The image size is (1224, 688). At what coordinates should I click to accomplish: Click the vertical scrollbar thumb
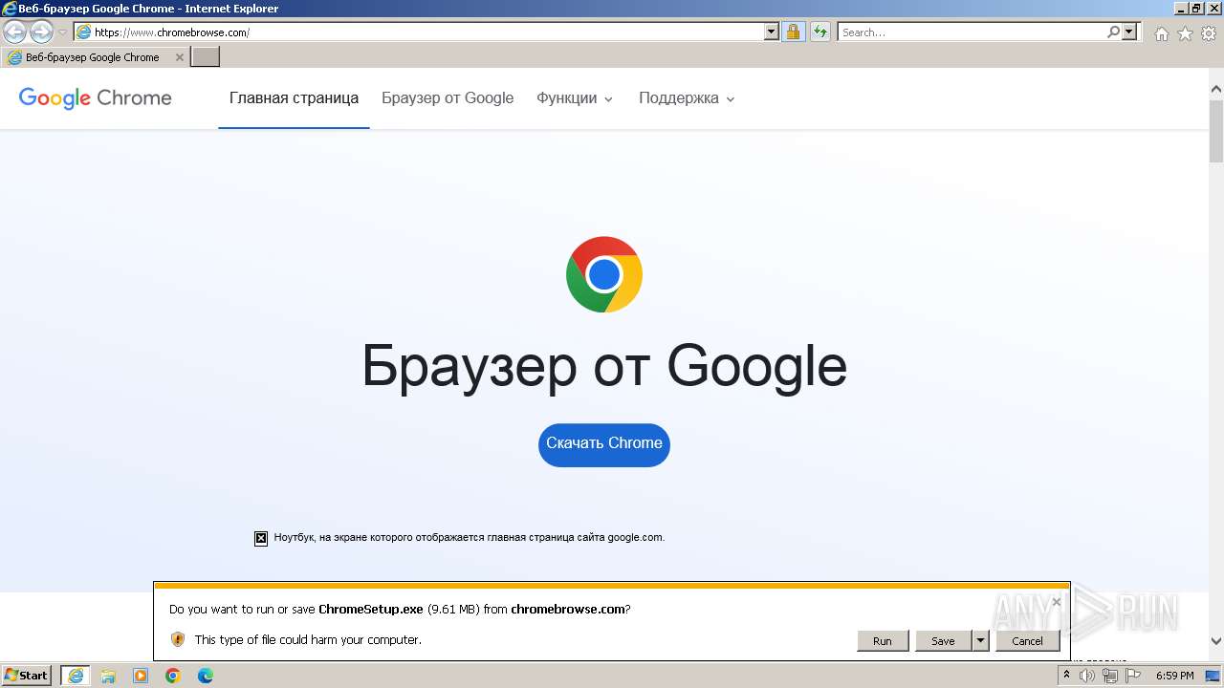pyautogui.click(x=1216, y=131)
